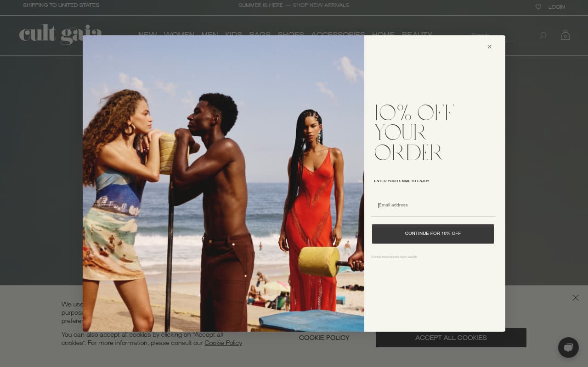Open the MEN menu
This screenshot has width=588, height=367.
[x=210, y=35]
